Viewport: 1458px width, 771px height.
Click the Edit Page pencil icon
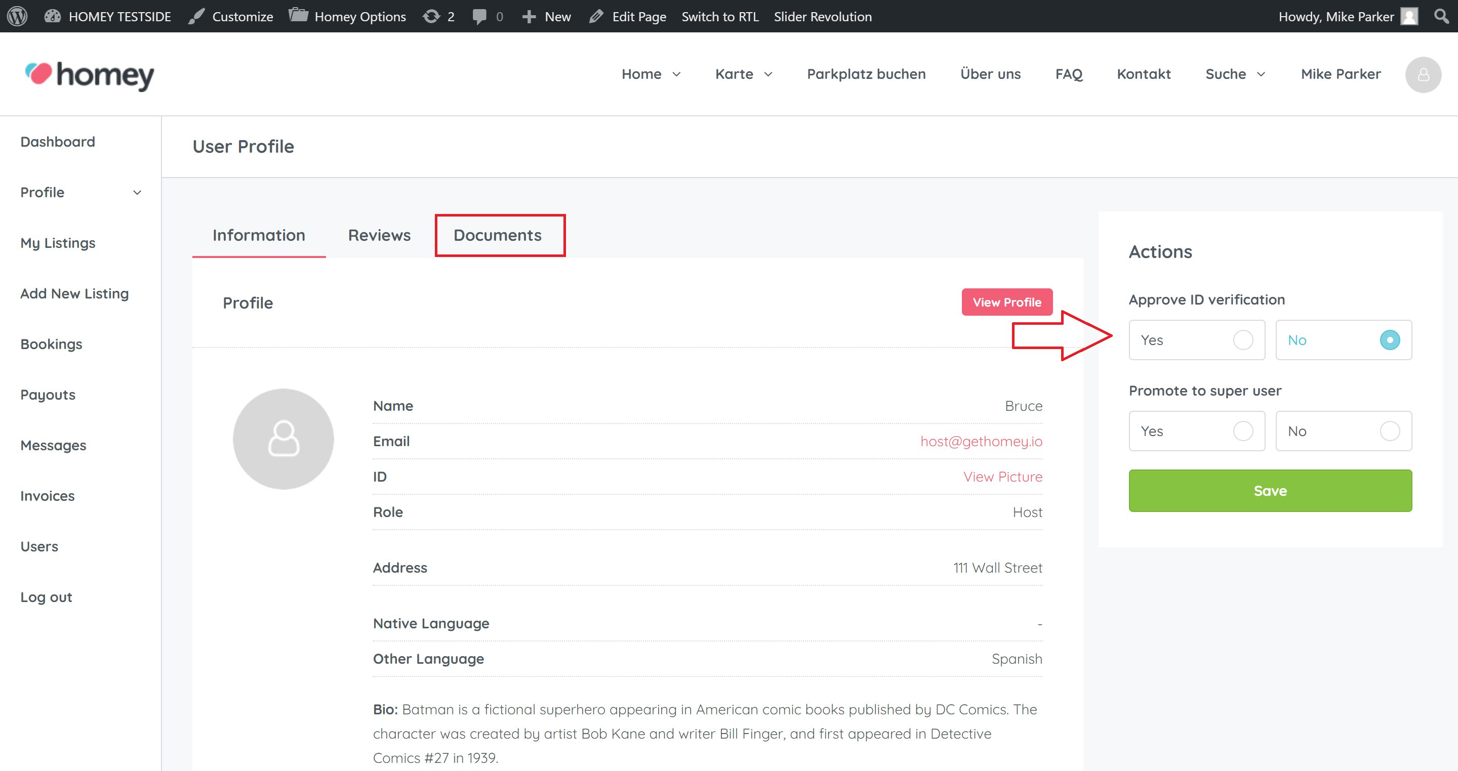coord(596,16)
